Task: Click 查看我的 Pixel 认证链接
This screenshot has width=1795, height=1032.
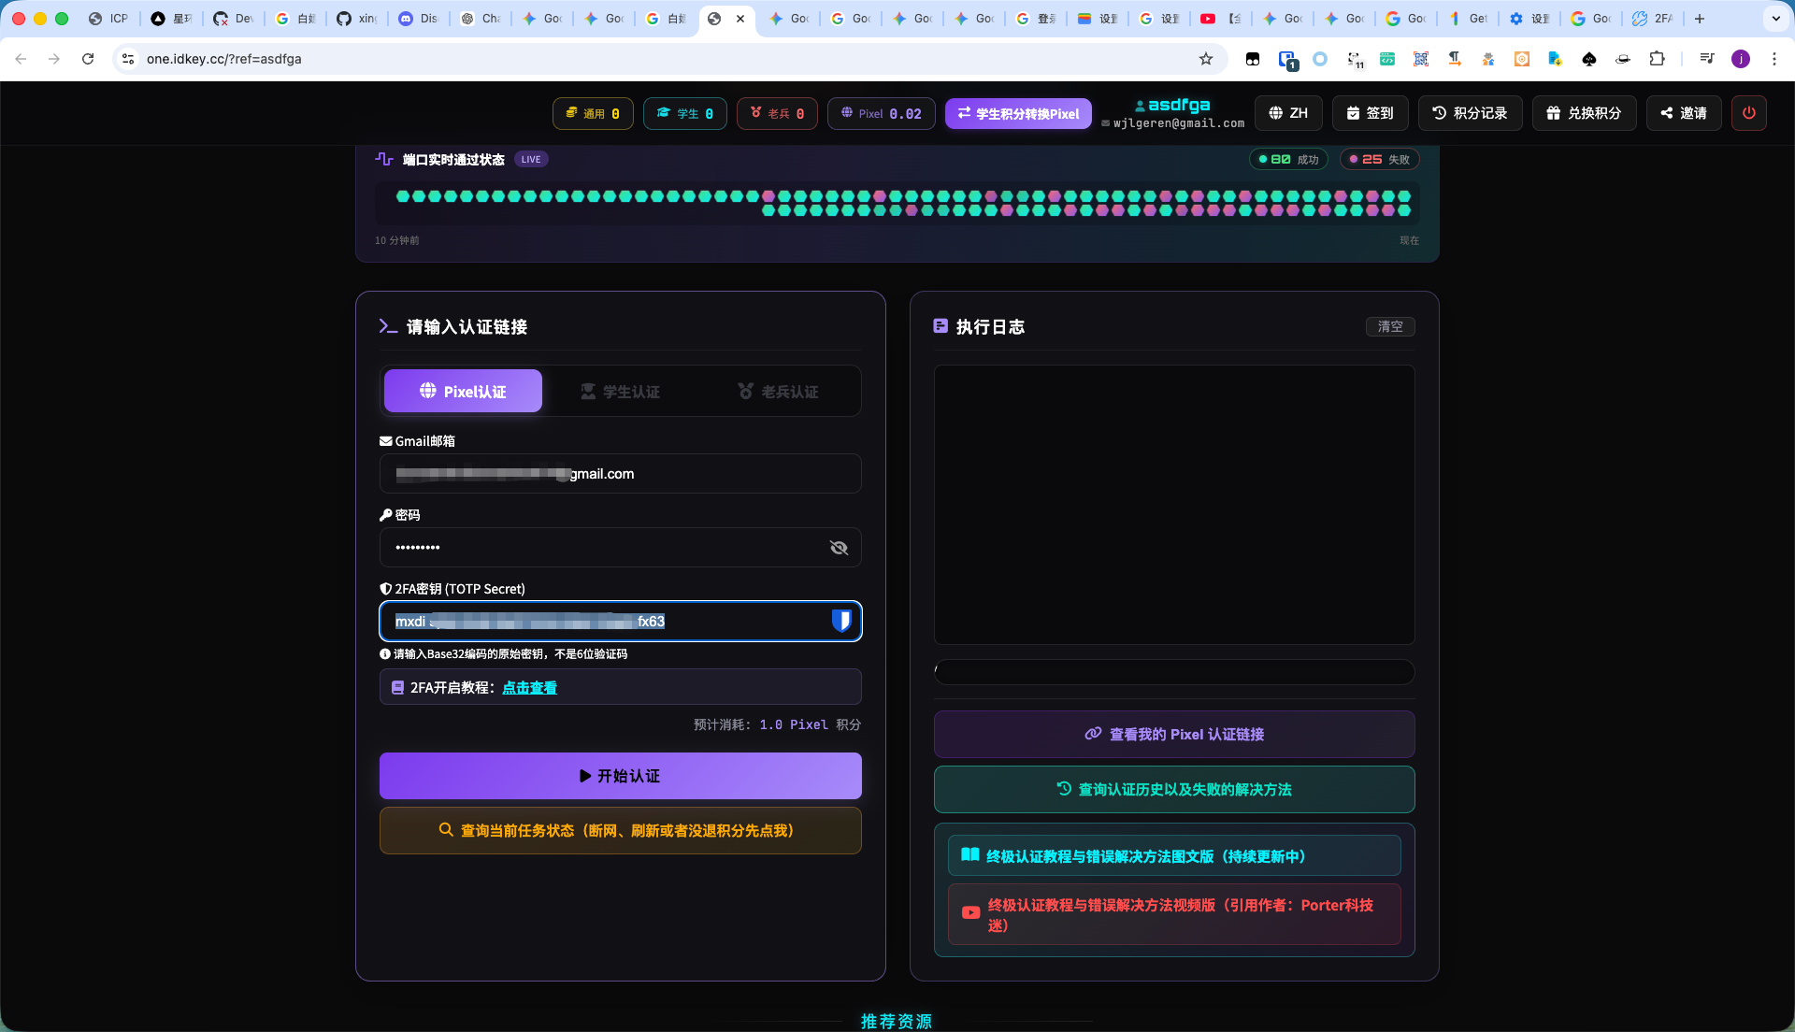Action: (x=1174, y=734)
